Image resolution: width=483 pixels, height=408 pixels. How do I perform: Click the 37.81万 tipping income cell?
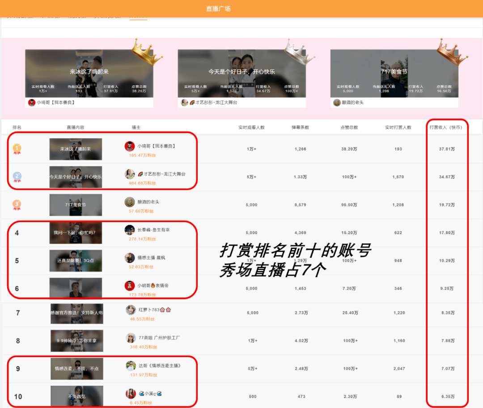(x=447, y=149)
